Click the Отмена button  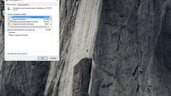(53, 58)
